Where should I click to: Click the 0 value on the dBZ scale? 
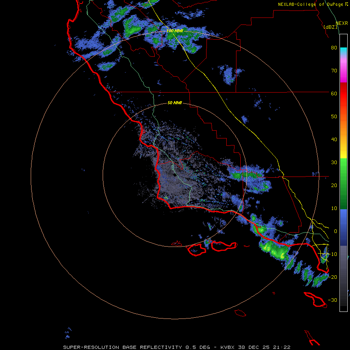(x=335, y=231)
